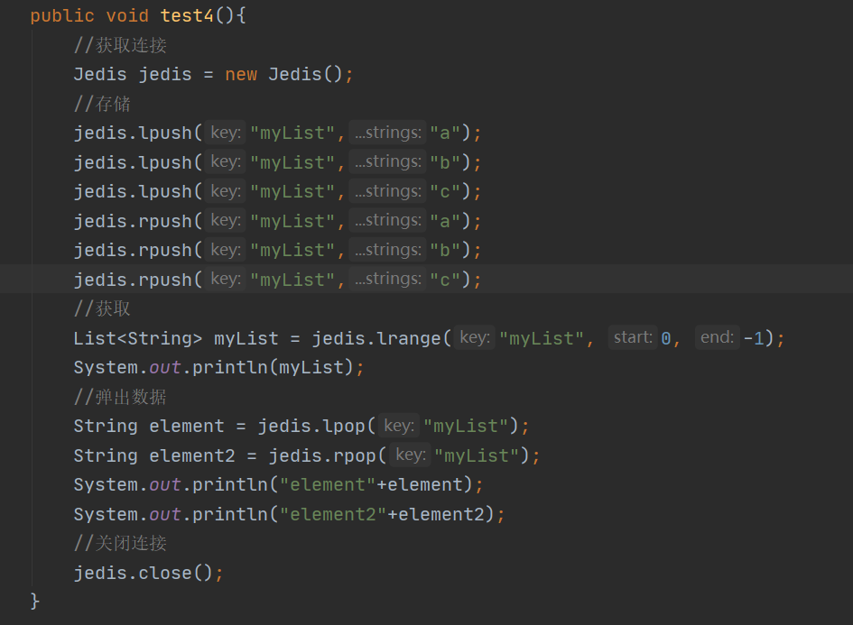Click the jedis.rpop method call

coord(399,456)
